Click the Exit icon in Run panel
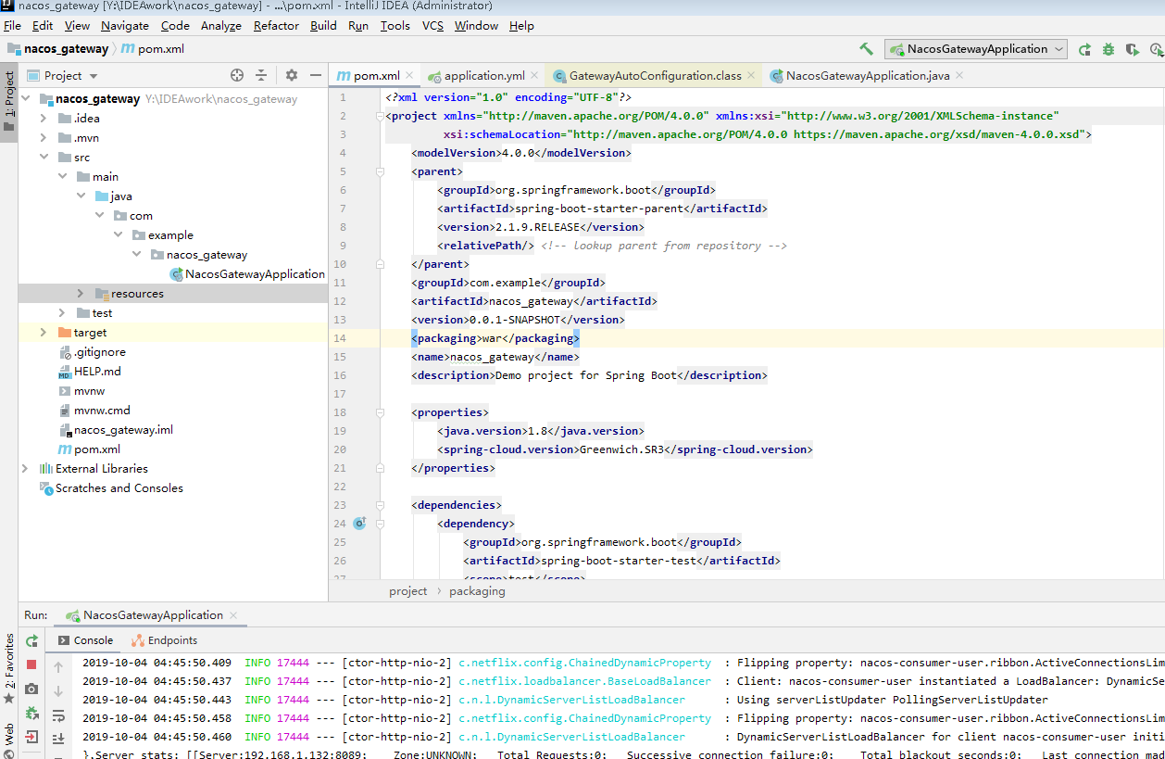 tap(31, 737)
